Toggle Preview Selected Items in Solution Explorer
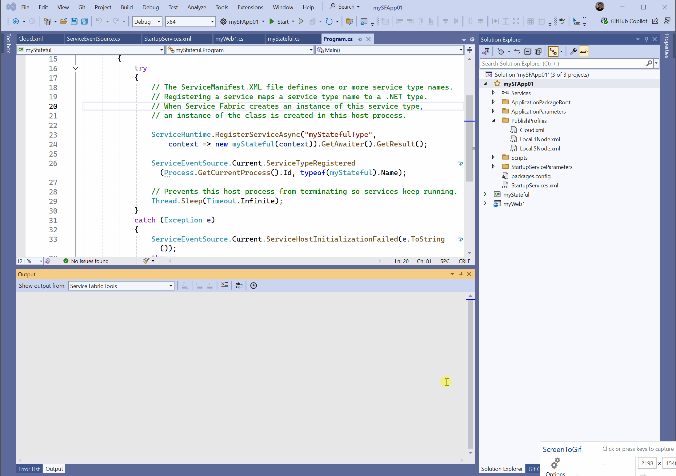Viewport: 676px width, 476px height. click(x=553, y=51)
